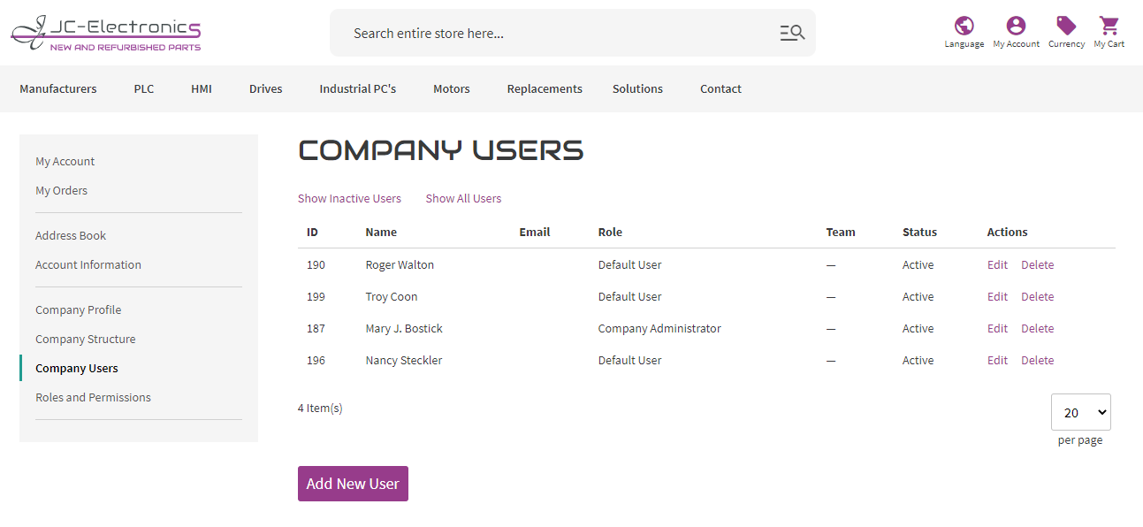Show Inactive Users
The width and height of the screenshot is (1143, 527).
point(349,198)
